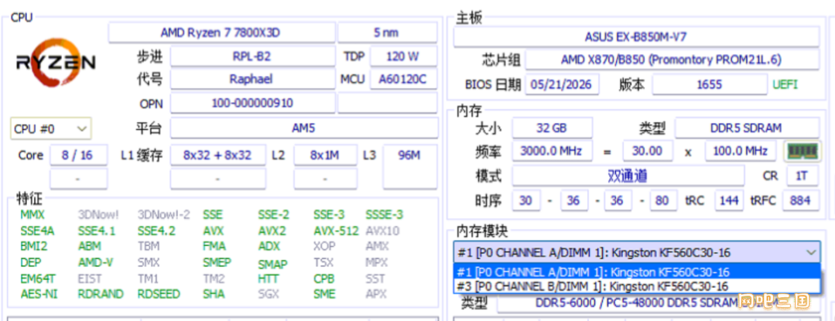The image size is (835, 321).
Task: Choose the #3 P0 CHANNEL B/DIMM 1 entry
Action: (x=637, y=286)
